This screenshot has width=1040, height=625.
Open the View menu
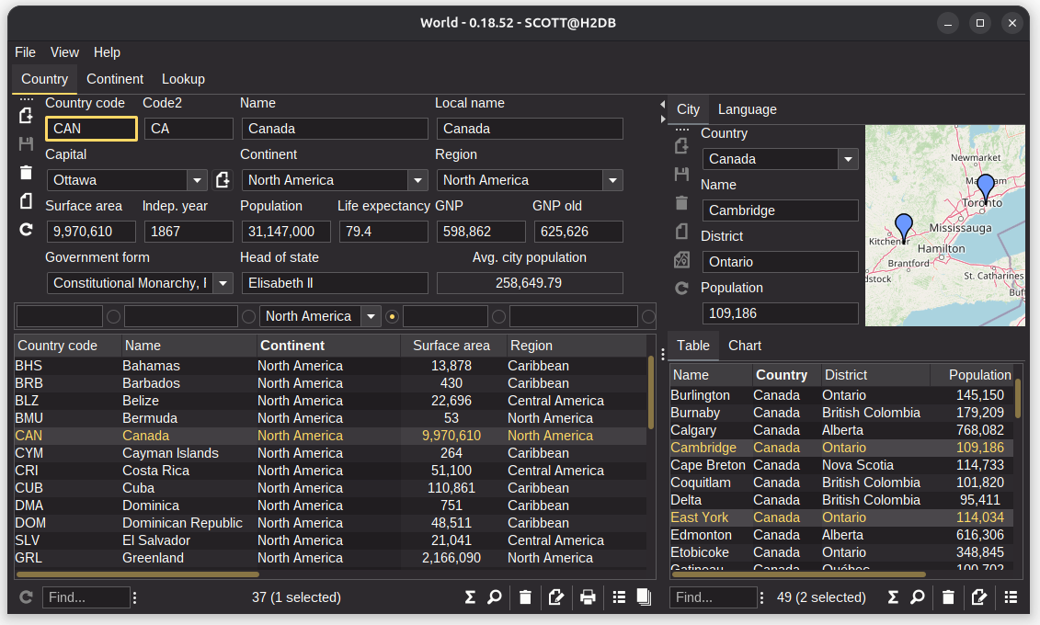pyautogui.click(x=64, y=52)
